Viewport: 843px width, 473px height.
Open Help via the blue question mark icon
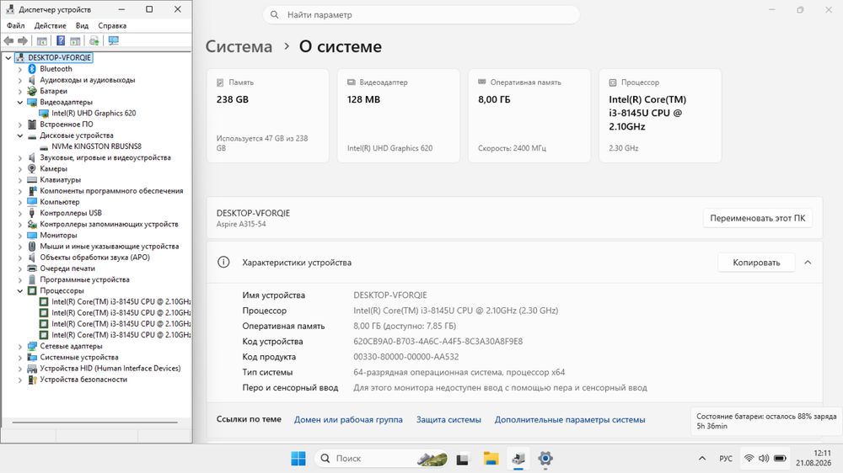pos(61,40)
